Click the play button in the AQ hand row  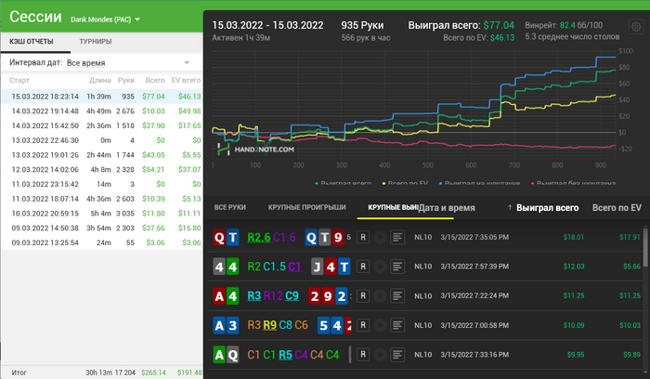point(380,355)
